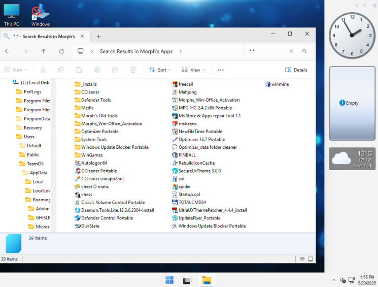Open This PC desktop icon

11,15
